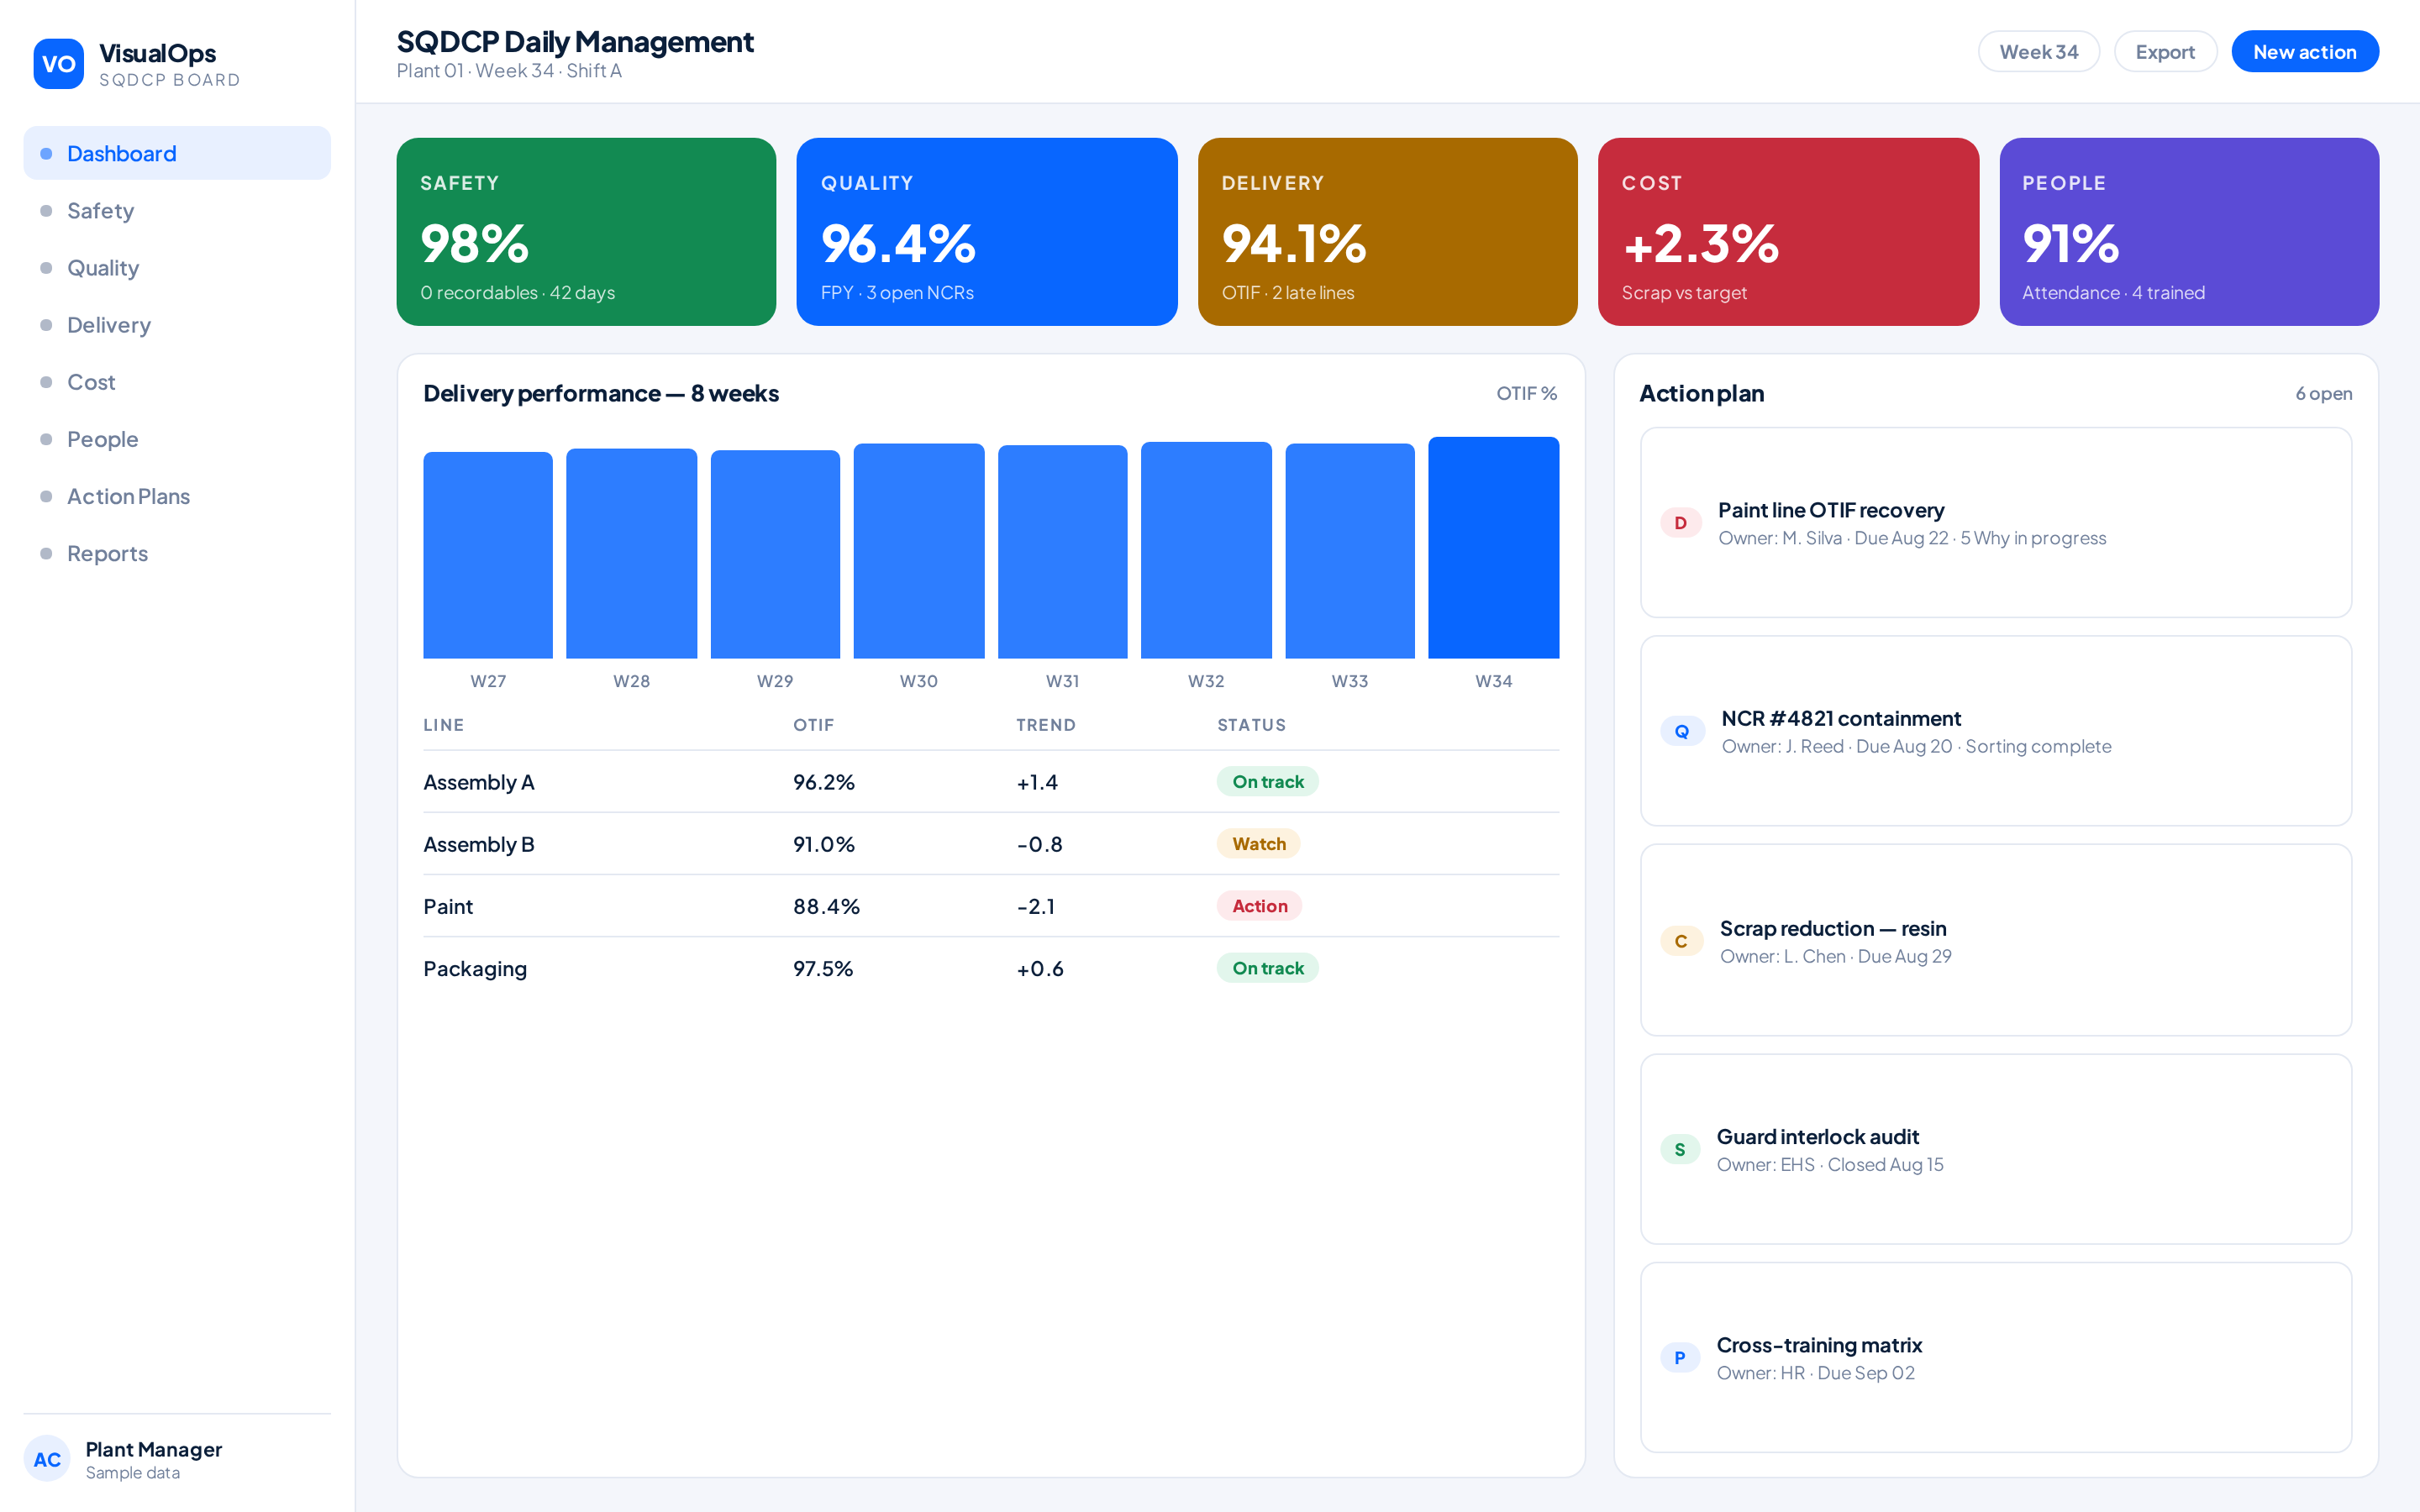Click the Week 34 selector button

coord(2038,52)
